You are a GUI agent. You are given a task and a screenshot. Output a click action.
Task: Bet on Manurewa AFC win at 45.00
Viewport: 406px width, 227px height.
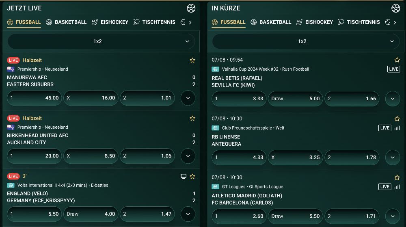34,98
